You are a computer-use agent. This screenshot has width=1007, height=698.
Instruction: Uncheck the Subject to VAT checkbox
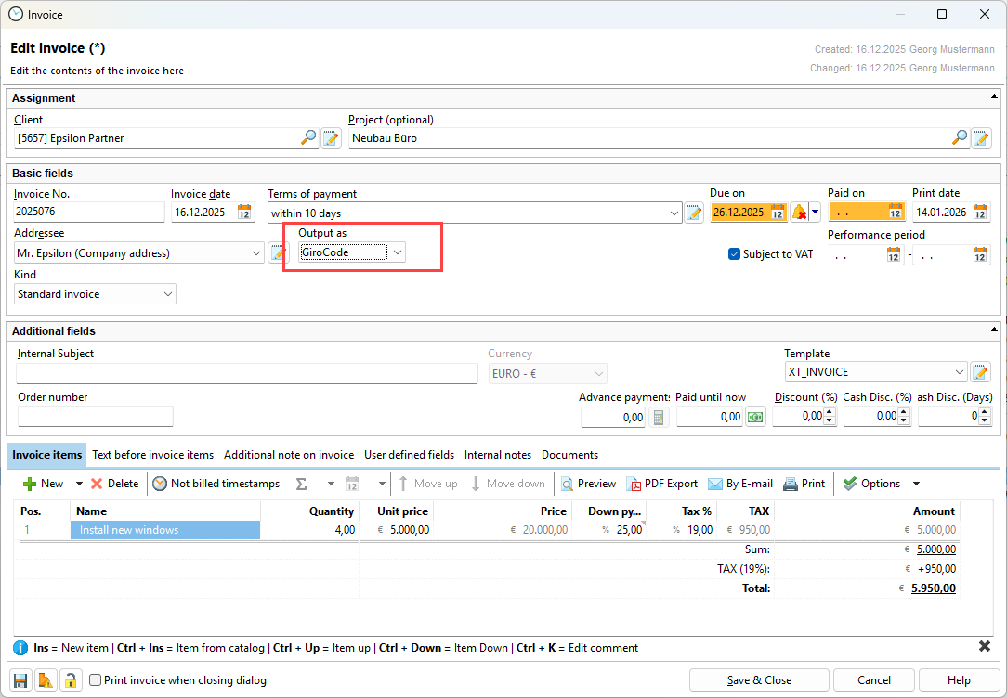click(734, 254)
